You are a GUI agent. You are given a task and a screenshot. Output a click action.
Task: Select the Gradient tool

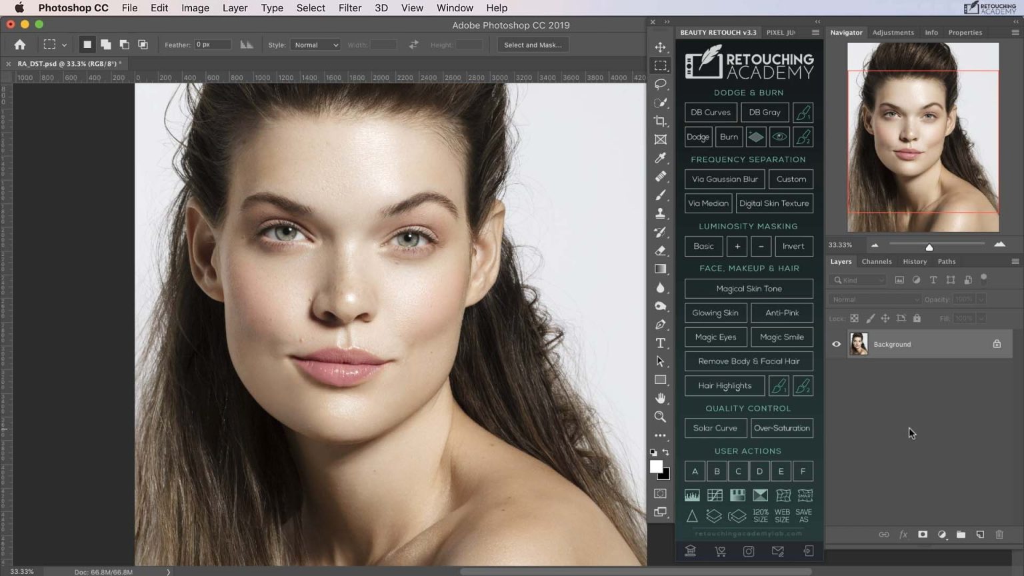point(660,269)
